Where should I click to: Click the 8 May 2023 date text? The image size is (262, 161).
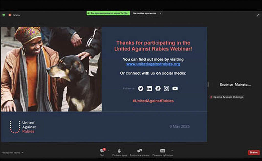point(179,126)
